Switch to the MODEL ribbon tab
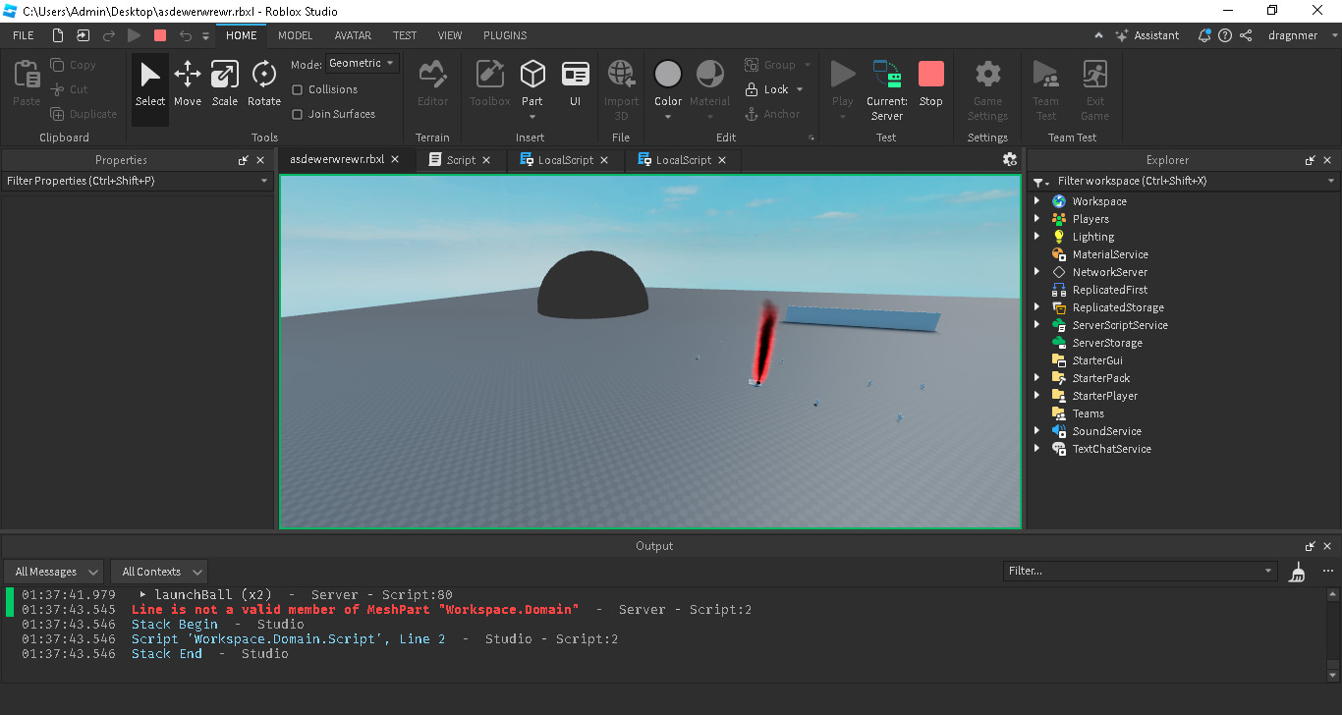This screenshot has height=715, width=1342. pos(295,34)
